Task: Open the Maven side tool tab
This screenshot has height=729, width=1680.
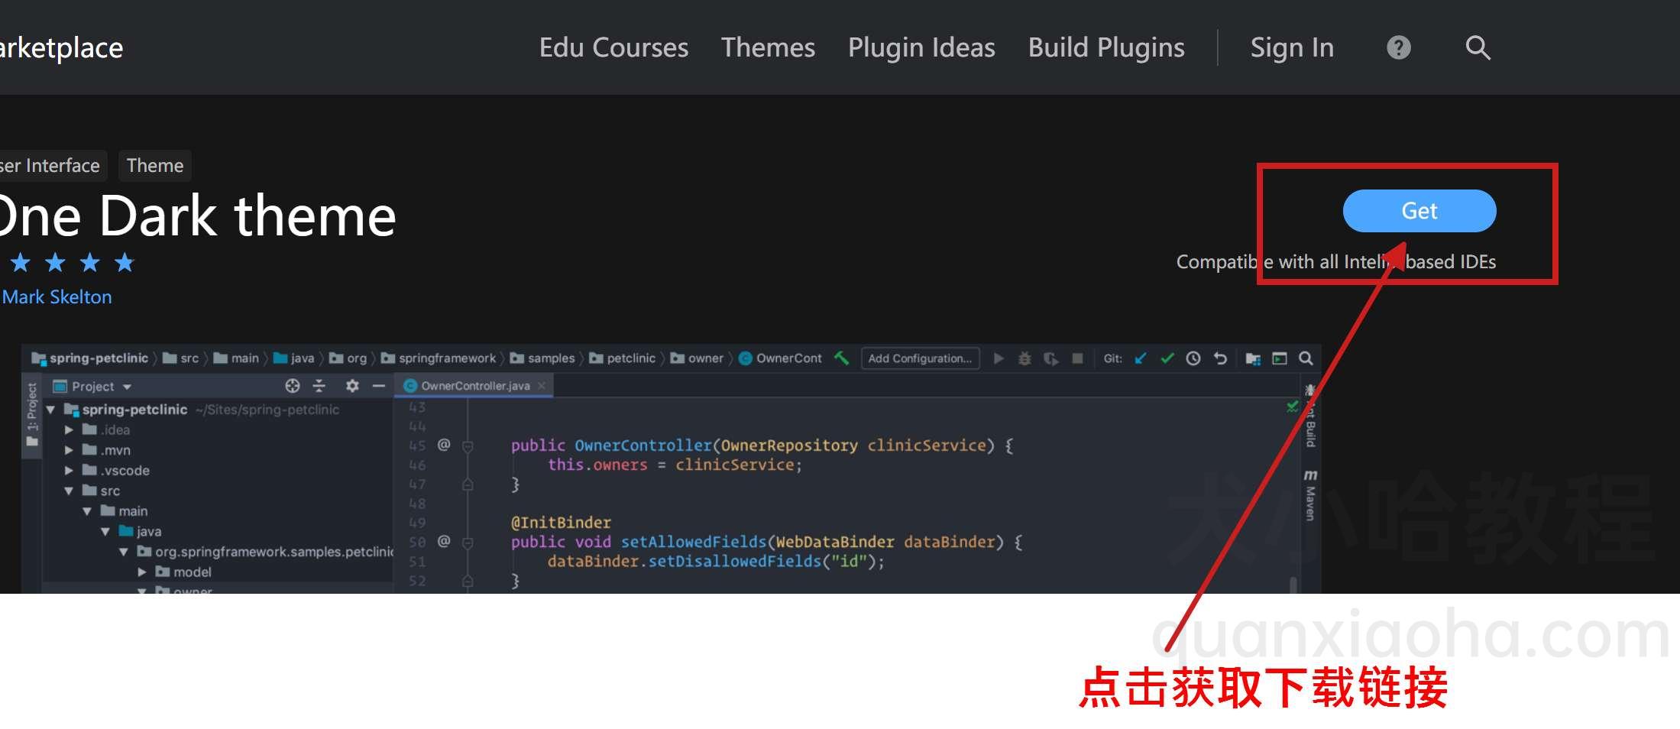Action: click(x=1310, y=495)
